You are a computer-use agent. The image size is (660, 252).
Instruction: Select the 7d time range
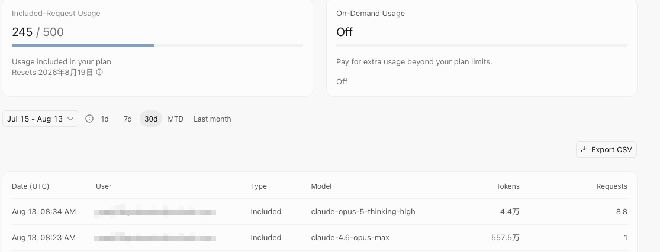click(127, 119)
